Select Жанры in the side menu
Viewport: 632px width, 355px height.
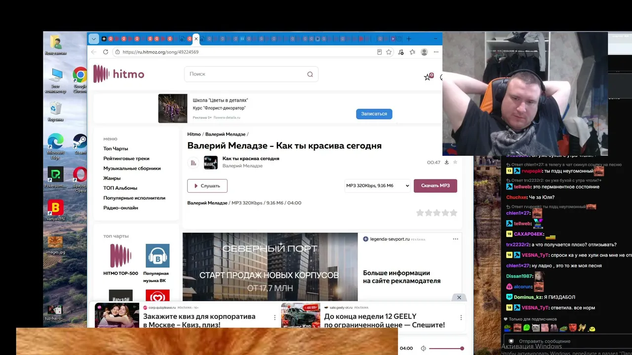(x=112, y=178)
